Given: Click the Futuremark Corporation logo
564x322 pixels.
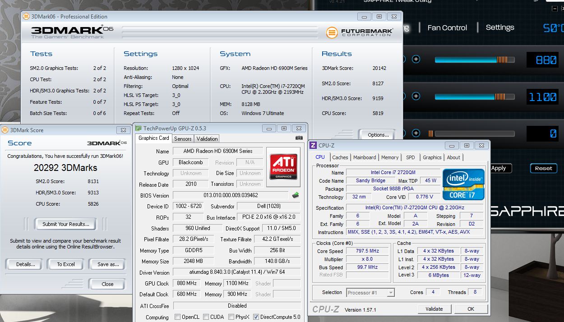Looking at the screenshot, I should pos(360,32).
